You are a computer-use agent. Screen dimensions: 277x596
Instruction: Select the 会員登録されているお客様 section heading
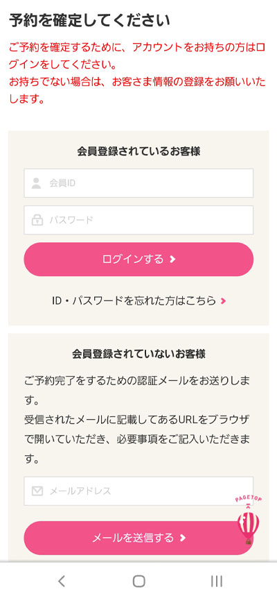tap(138, 151)
